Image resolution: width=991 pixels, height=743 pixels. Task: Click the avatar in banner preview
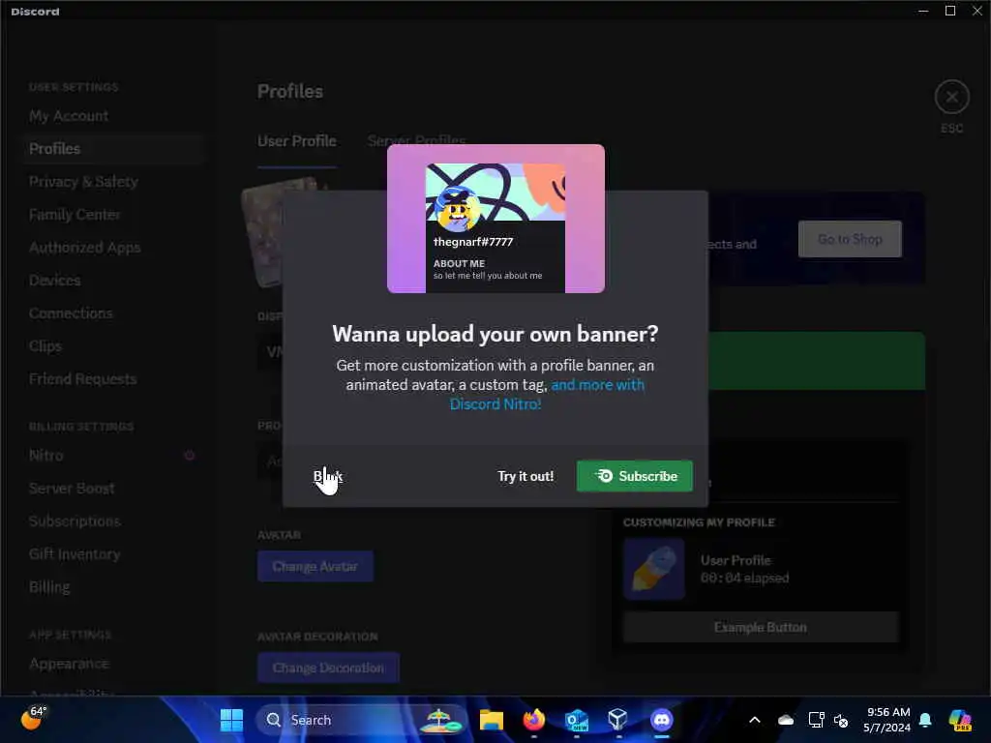coord(457,210)
